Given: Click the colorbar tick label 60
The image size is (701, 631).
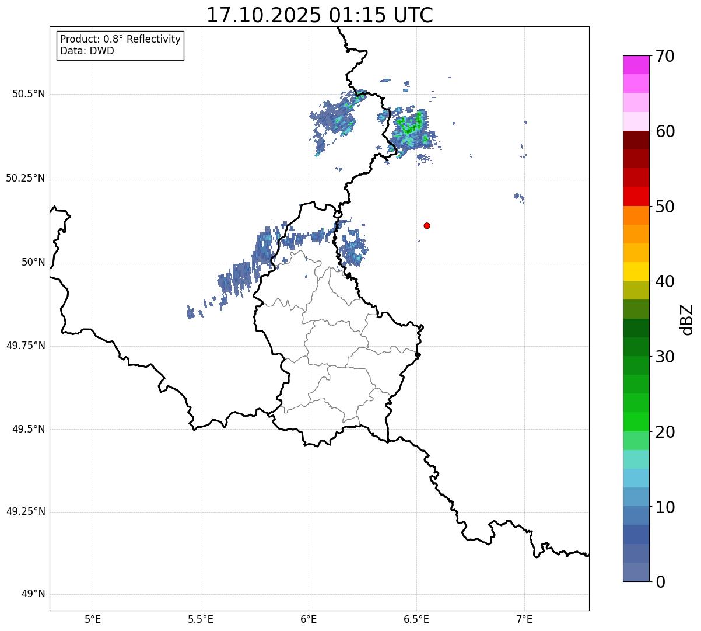Looking at the screenshot, I should click(x=665, y=131).
